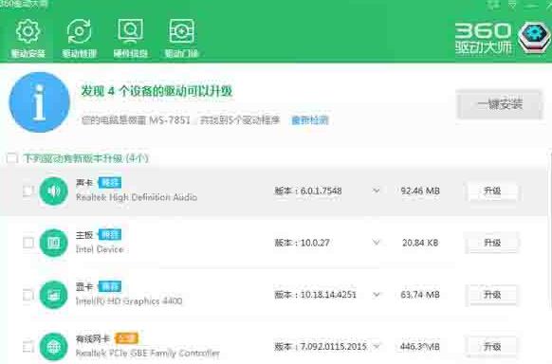
Task: Toggle the select-all upgradable drivers checkbox
Action: (12, 158)
